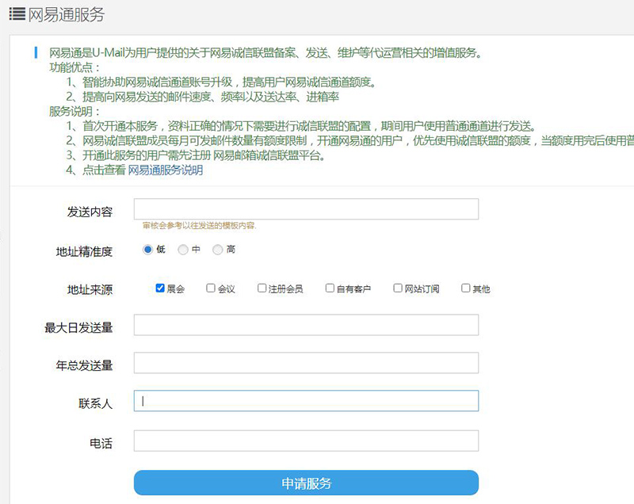Click into the 最大日发送量 field

pyautogui.click(x=306, y=325)
